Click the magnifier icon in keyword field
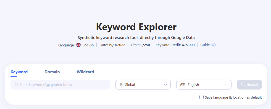Image resolution: width=271 pixels, height=109 pixels. pyautogui.click(x=16, y=85)
